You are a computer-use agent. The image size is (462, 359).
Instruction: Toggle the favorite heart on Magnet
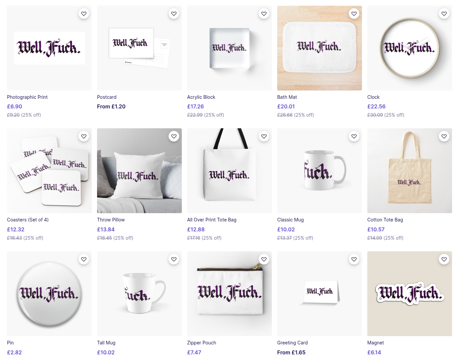coord(444,259)
